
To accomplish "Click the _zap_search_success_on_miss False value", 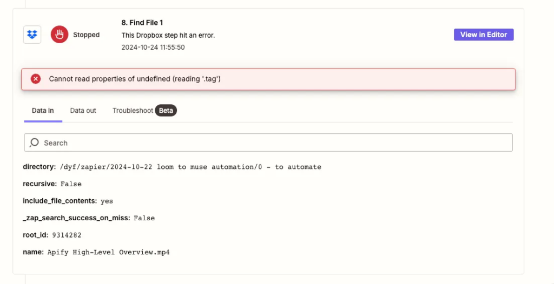I will [144, 218].
